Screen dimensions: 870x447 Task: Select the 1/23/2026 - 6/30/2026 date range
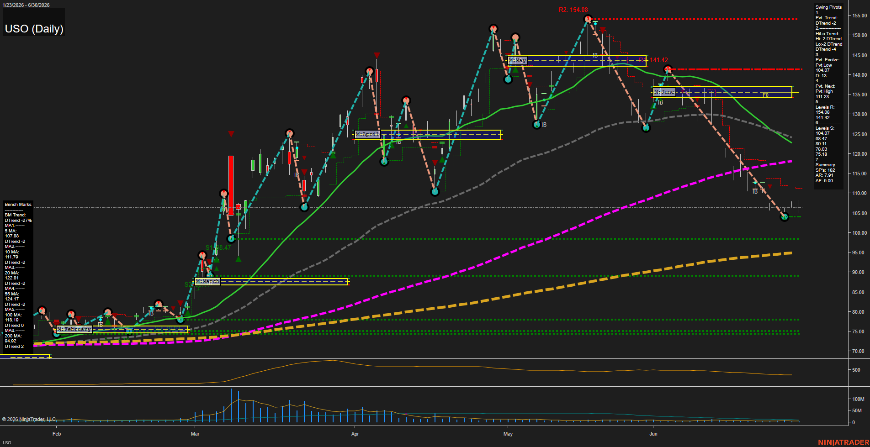tap(25, 5)
